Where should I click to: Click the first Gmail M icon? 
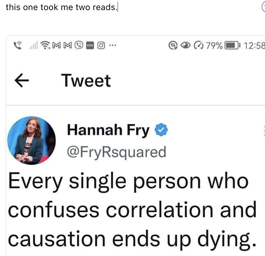click(56, 45)
